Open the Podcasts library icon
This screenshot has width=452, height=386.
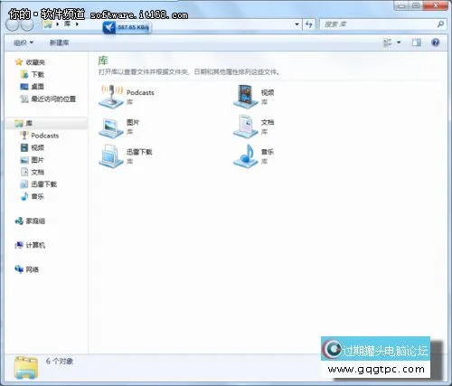(x=111, y=96)
